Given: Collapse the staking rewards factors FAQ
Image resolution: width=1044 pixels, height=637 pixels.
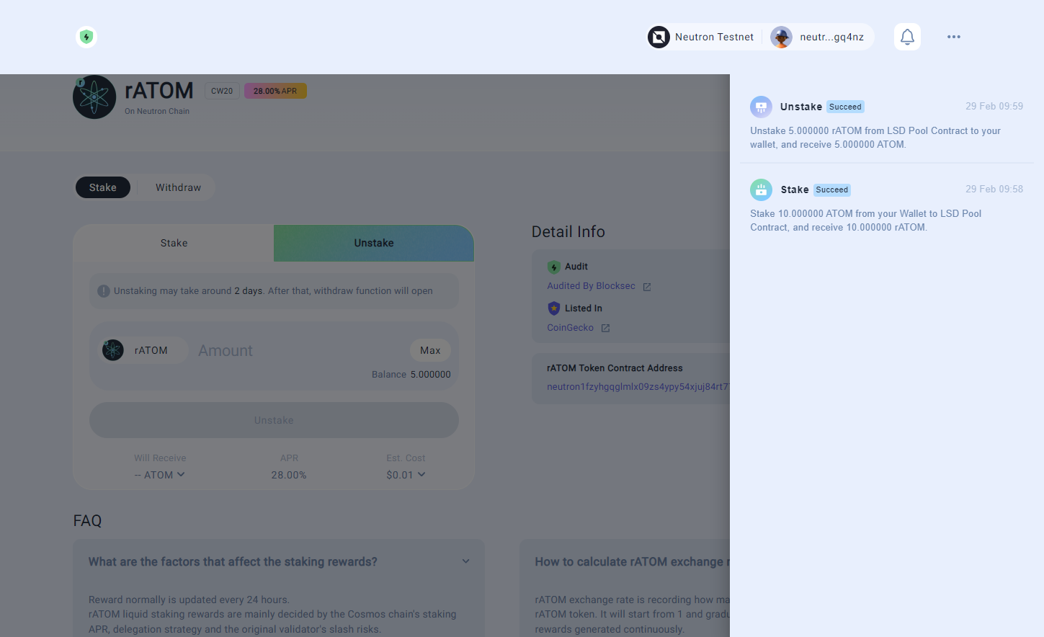Looking at the screenshot, I should pyautogui.click(x=279, y=562).
